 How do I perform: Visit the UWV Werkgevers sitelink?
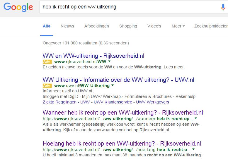pyautogui.click(x=152, y=102)
